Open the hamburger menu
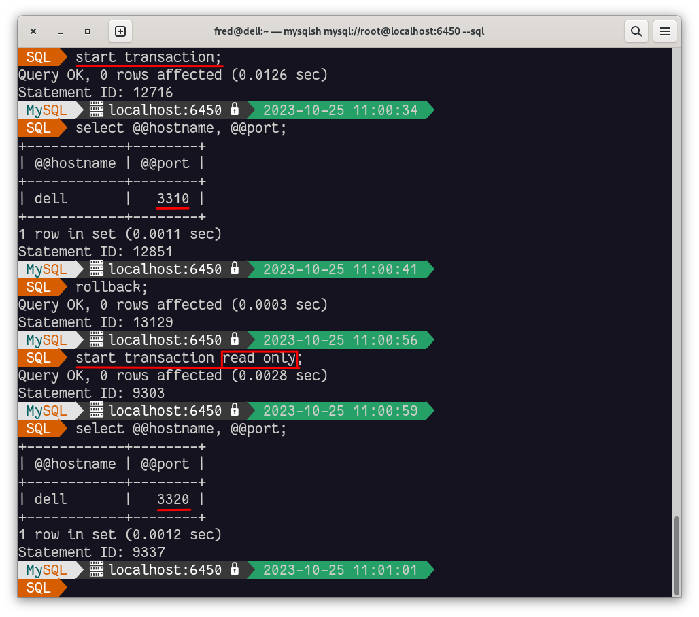 665,31
